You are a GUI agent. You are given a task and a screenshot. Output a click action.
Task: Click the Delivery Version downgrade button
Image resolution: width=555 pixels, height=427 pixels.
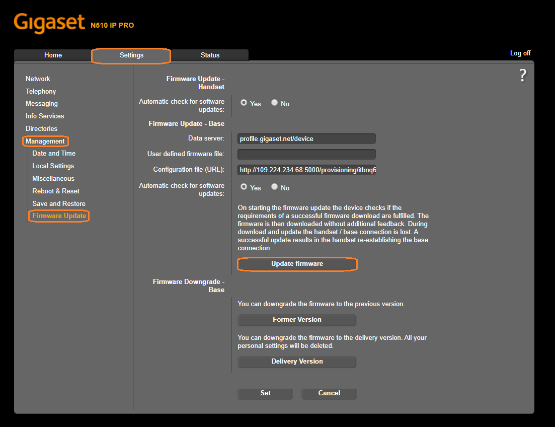[297, 362]
